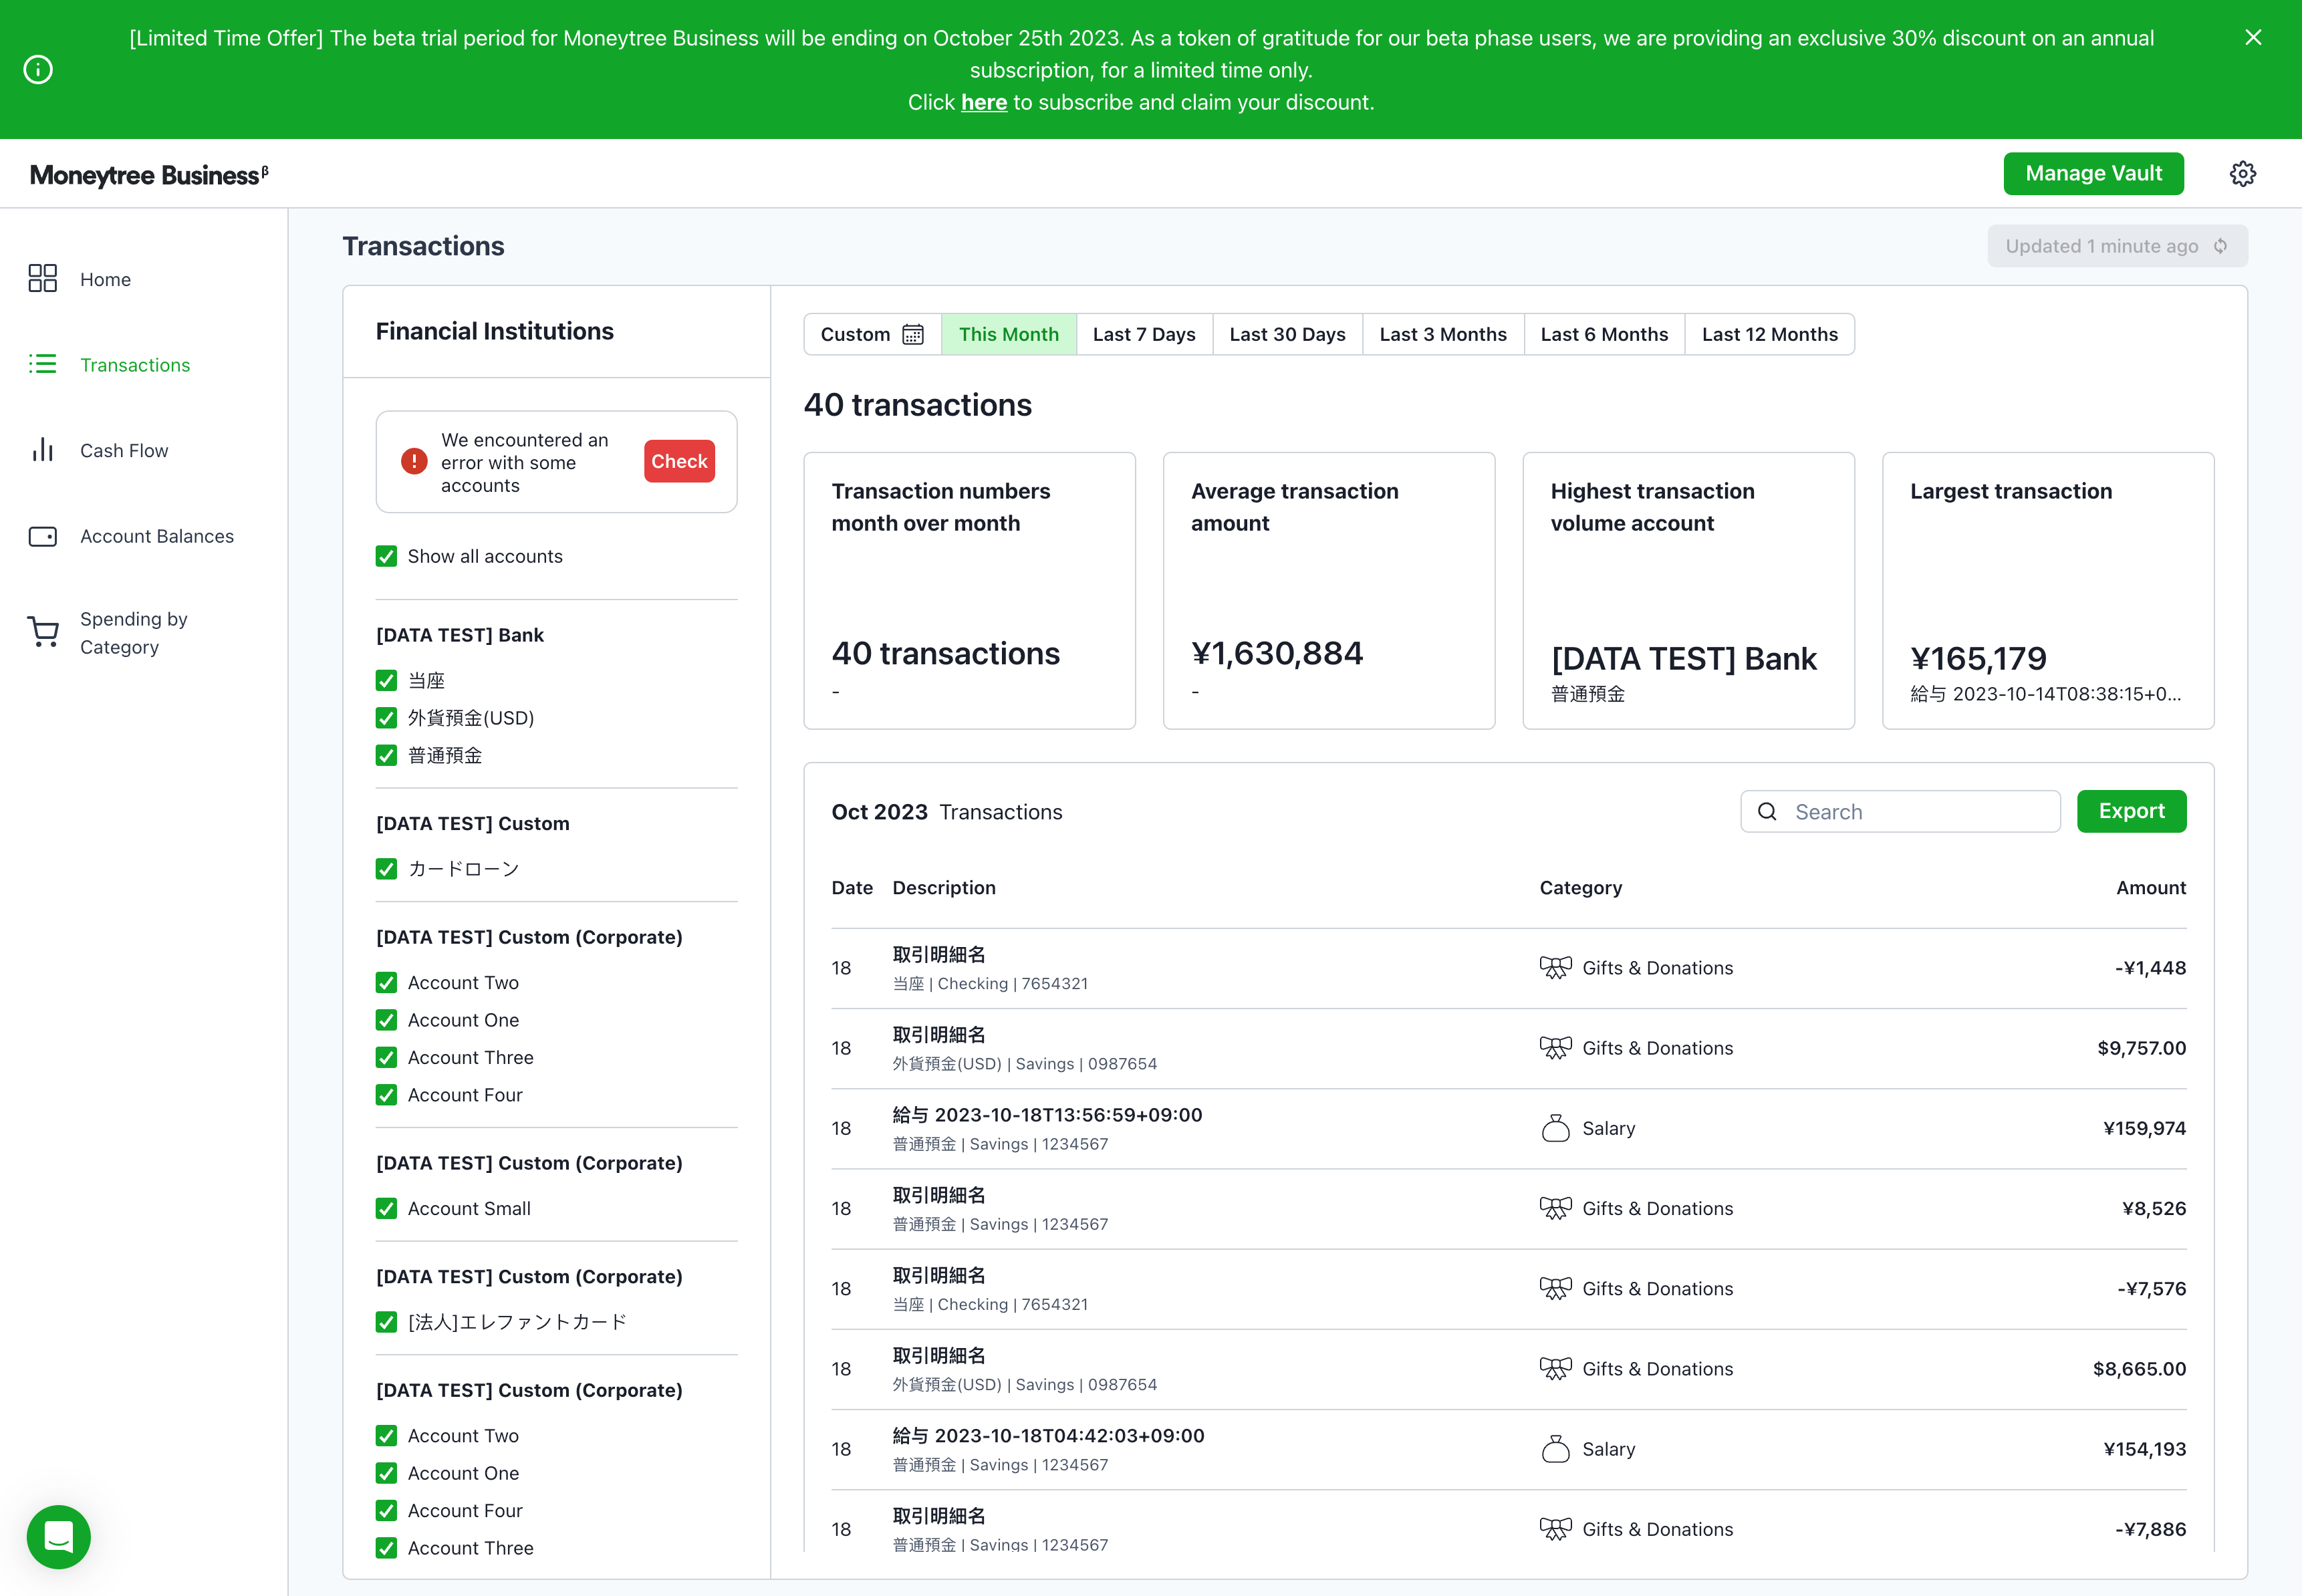
Task: Export the transactions list
Action: point(2131,811)
